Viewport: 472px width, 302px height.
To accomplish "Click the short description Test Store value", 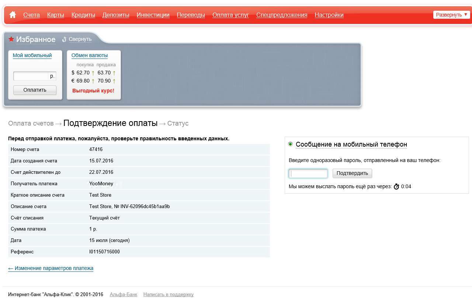I will coord(100,195).
